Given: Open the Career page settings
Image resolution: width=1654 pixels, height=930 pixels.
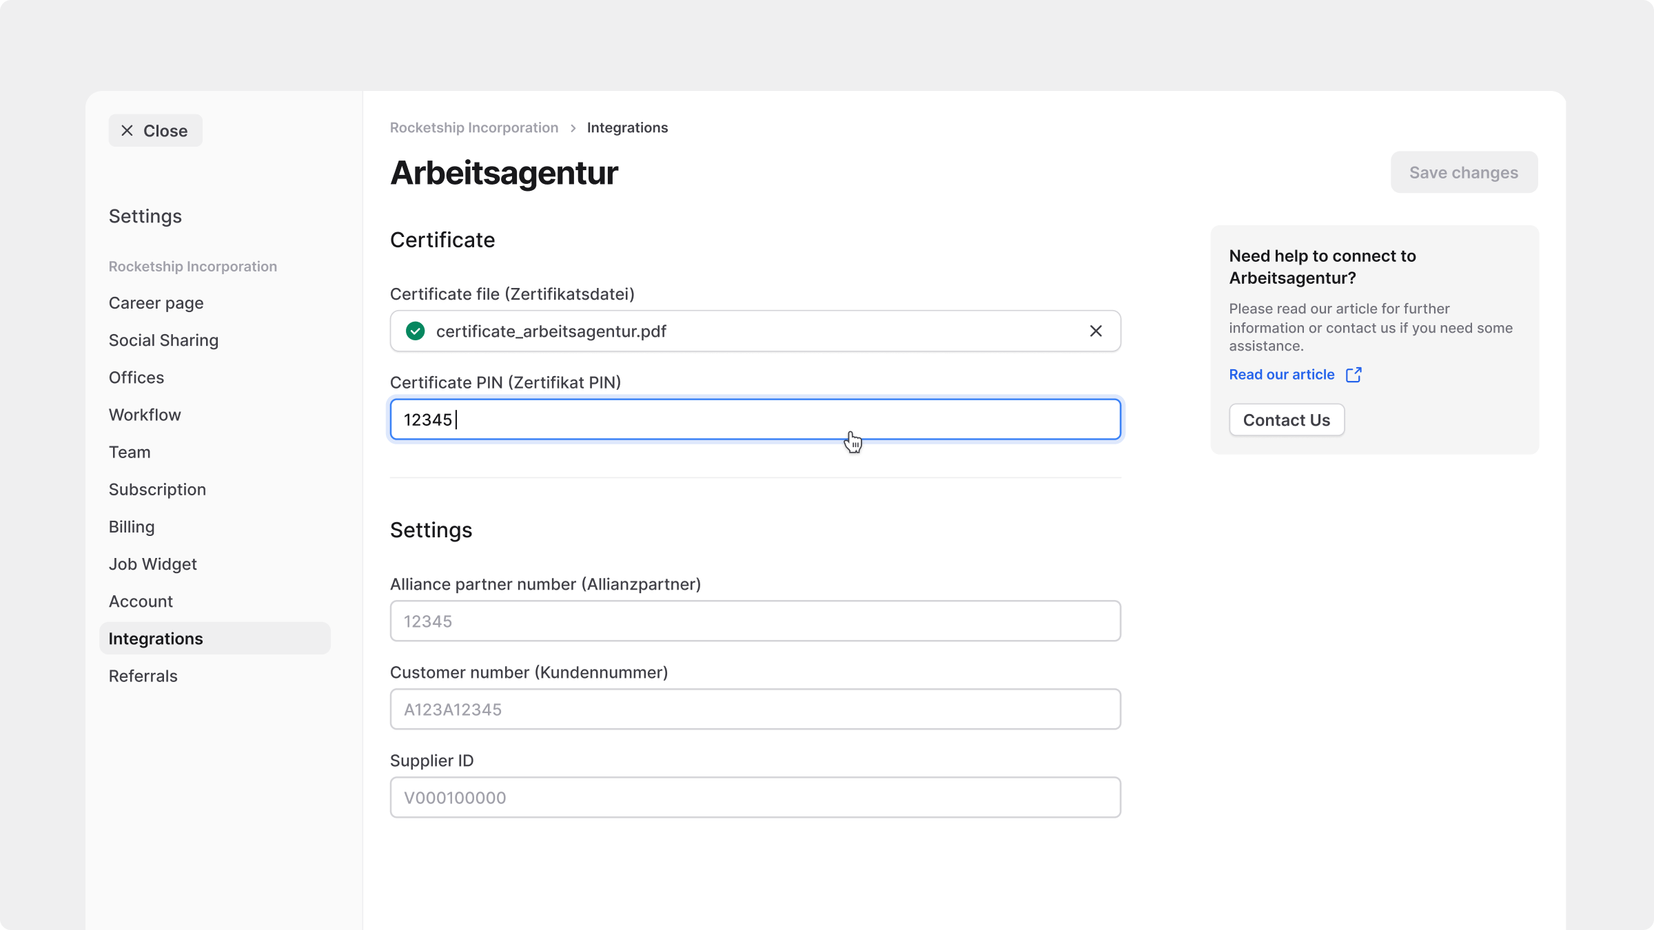Looking at the screenshot, I should click(156, 303).
